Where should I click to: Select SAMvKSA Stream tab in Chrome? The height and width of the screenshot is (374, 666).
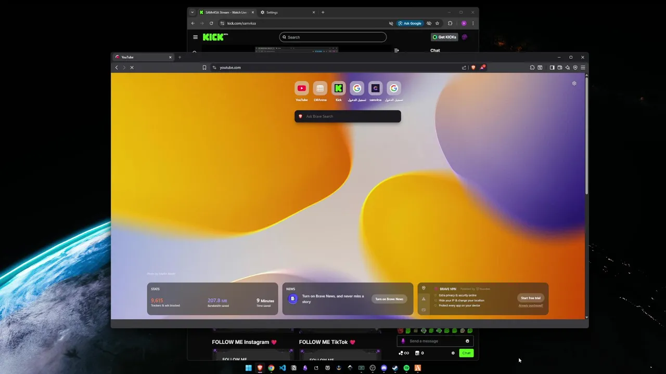pyautogui.click(x=226, y=12)
